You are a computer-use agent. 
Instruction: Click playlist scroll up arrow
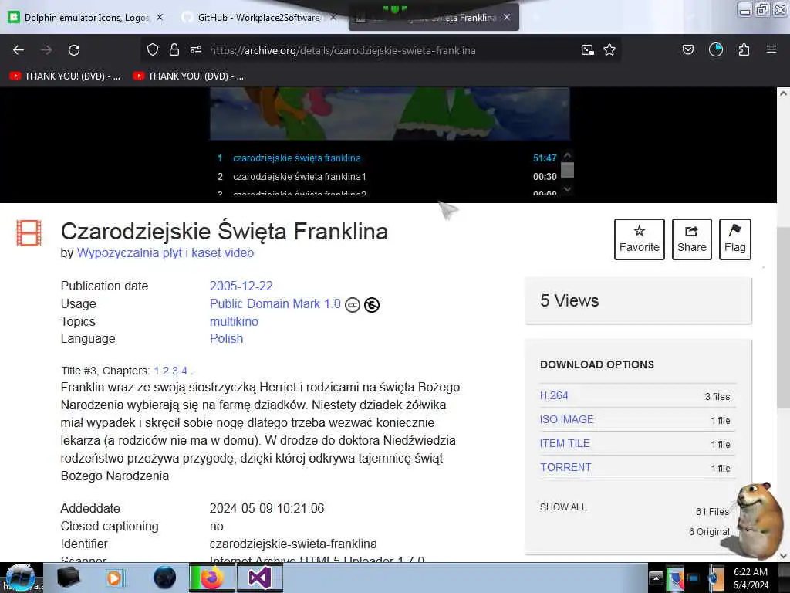(567, 155)
